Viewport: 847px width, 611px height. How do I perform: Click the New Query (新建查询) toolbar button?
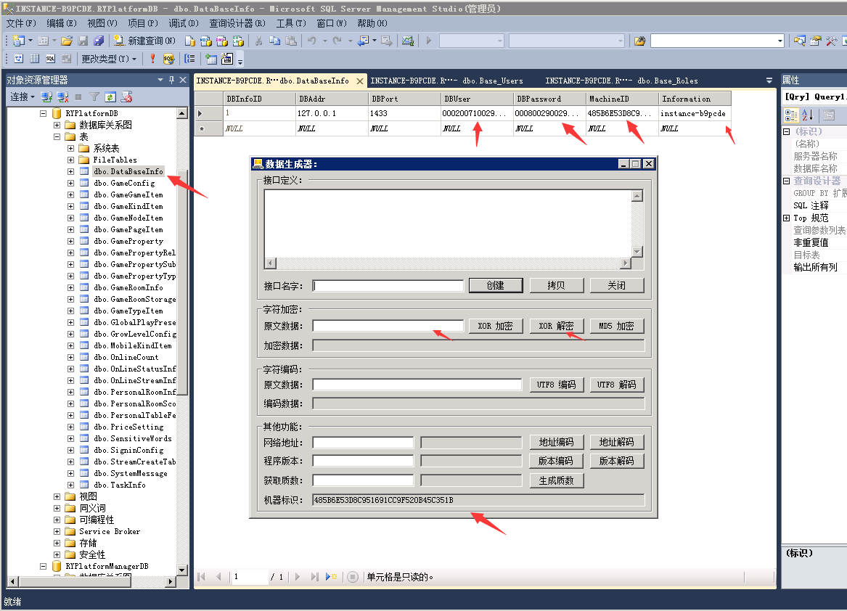click(144, 41)
